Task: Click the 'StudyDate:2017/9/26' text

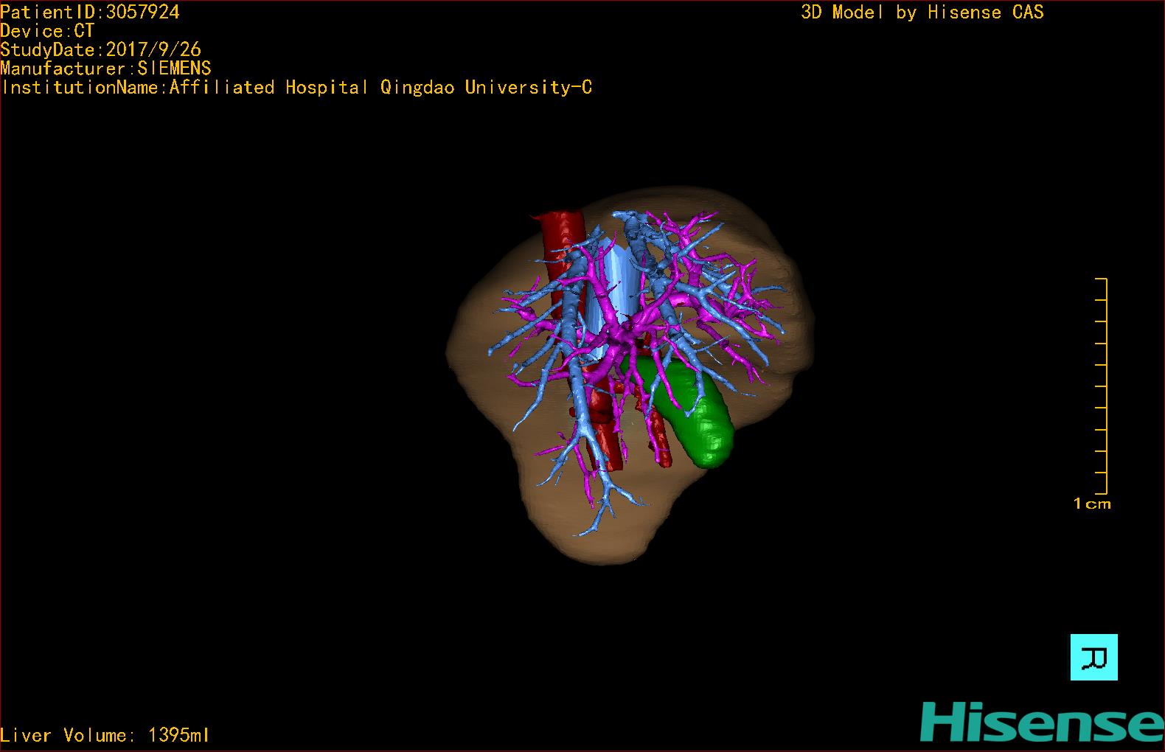Action: [100, 49]
